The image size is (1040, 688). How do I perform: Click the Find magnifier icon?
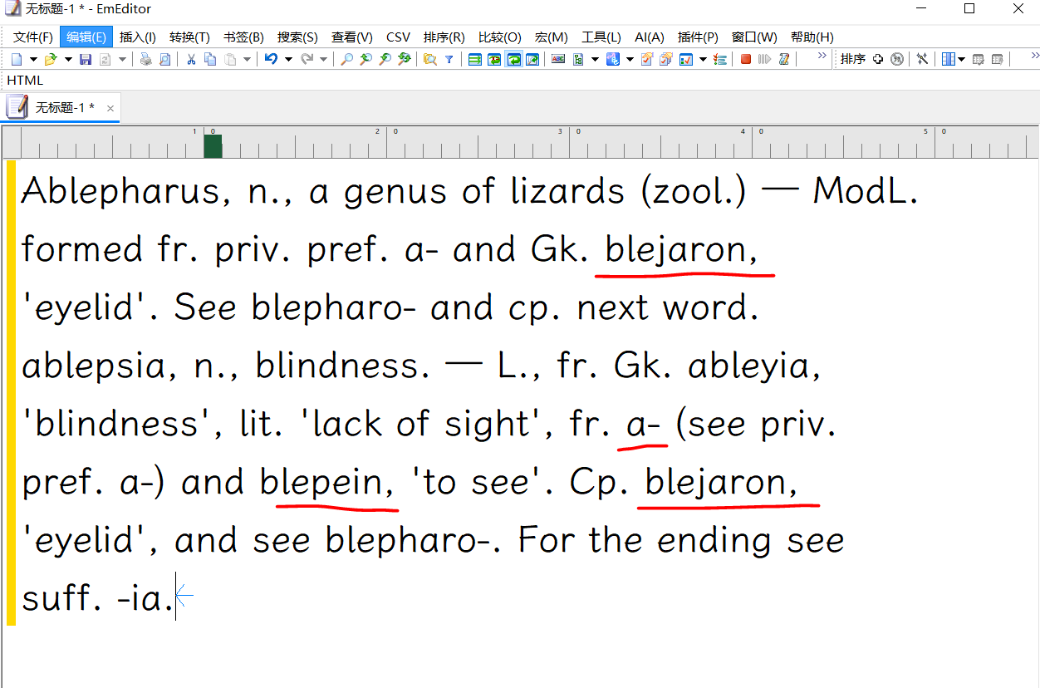point(346,59)
